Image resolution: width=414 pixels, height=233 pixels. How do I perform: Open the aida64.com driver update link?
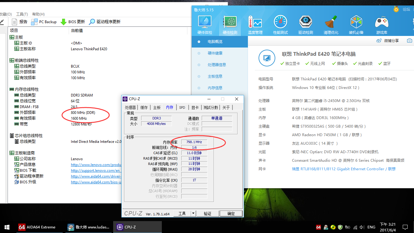pyautogui.click(x=96, y=176)
